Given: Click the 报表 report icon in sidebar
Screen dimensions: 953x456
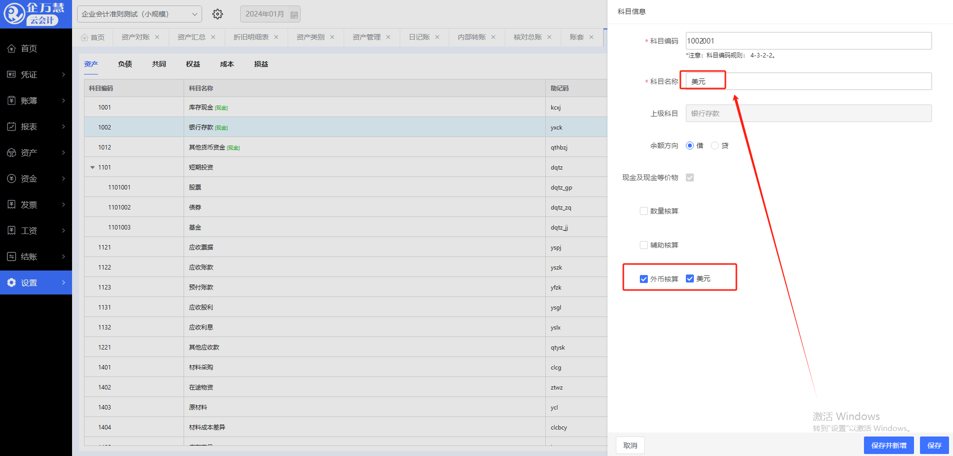Looking at the screenshot, I should tap(12, 126).
